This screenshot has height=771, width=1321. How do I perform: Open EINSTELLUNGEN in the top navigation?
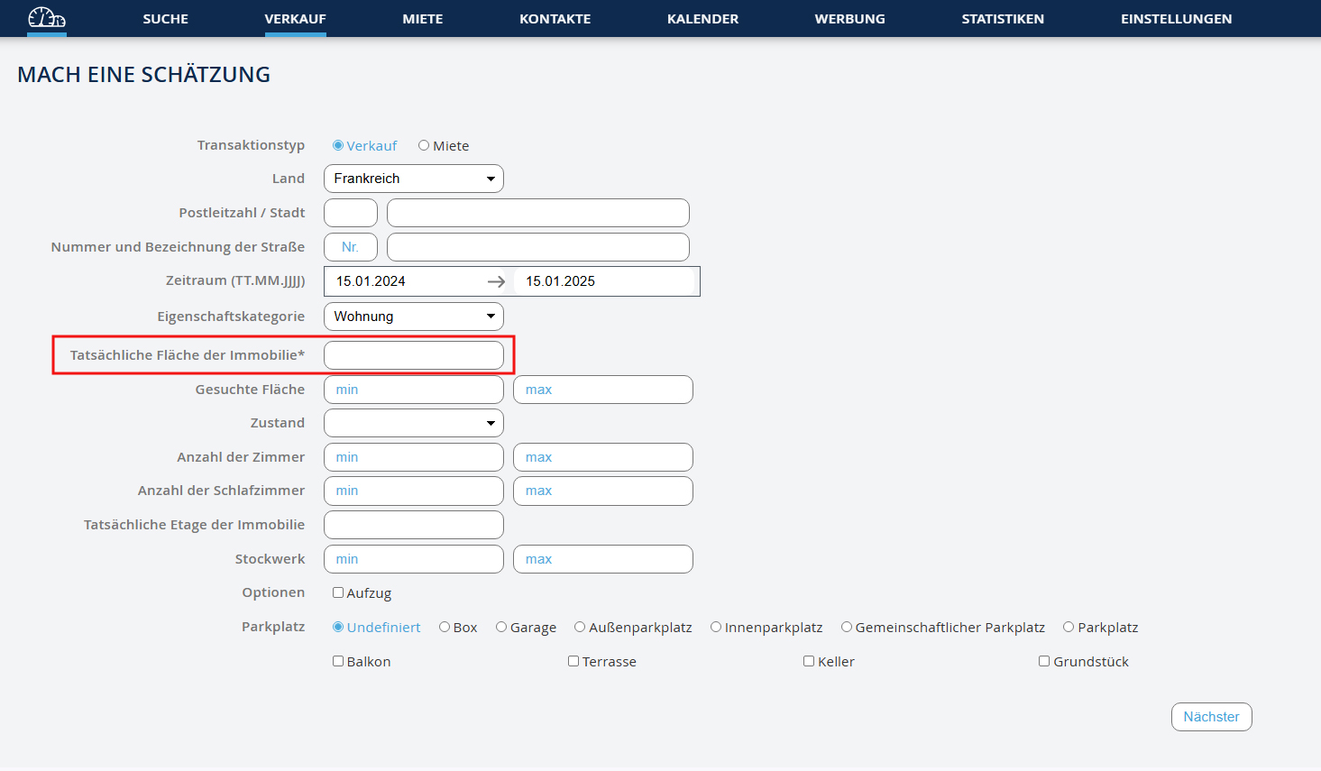[1175, 19]
